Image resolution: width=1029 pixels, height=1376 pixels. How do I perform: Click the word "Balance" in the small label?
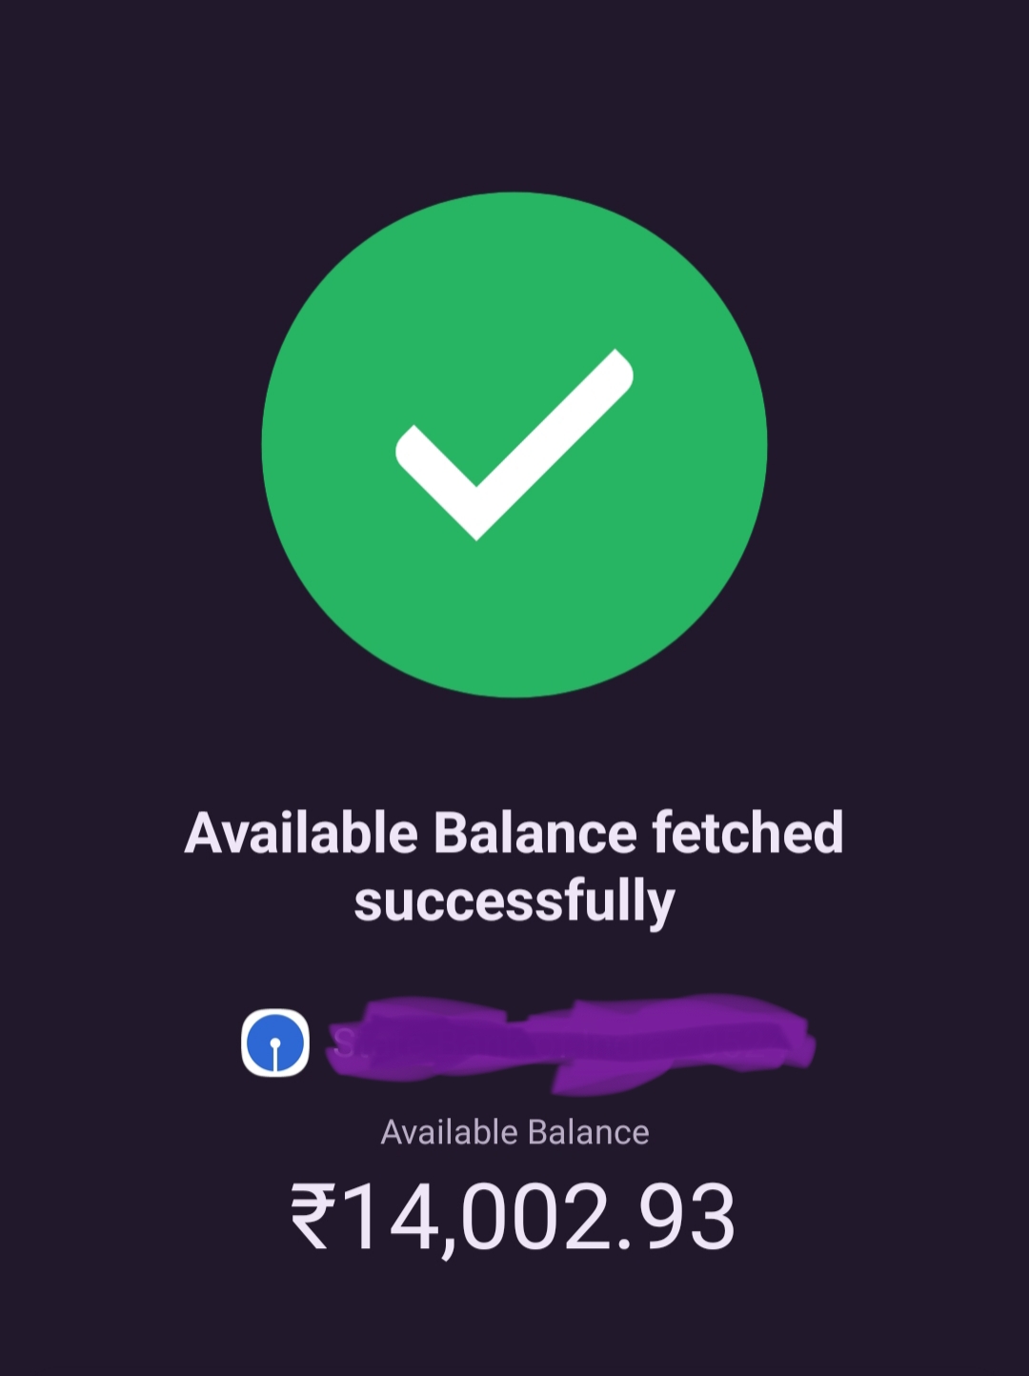[588, 1132]
